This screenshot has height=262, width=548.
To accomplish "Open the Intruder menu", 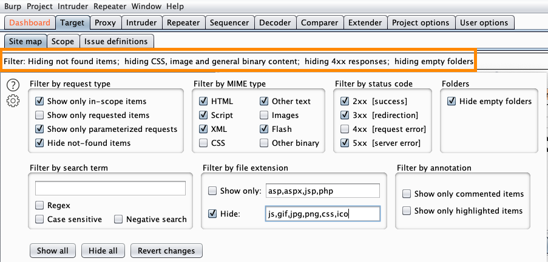I will [x=73, y=7].
